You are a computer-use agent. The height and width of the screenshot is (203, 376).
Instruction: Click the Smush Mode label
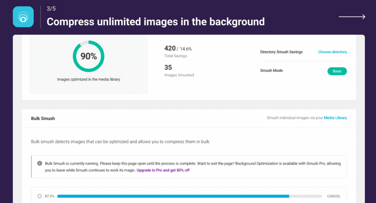pyautogui.click(x=271, y=70)
